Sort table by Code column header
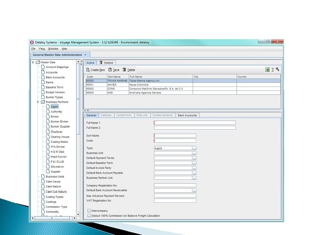The width and height of the screenshot is (313, 235). pos(97,77)
